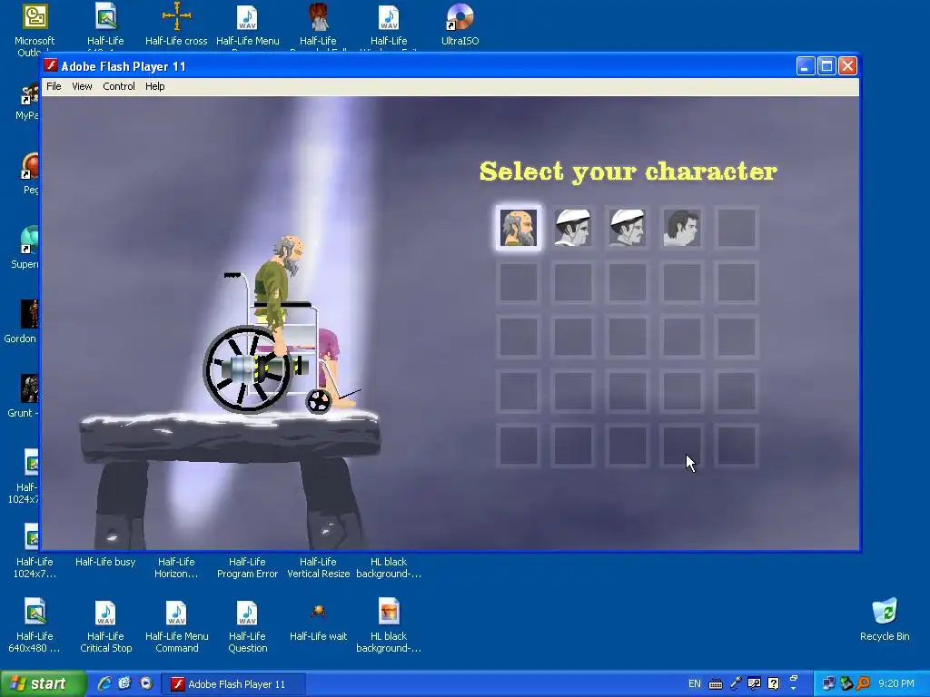Launch Internet Explorer from Quick Launch
The image size is (930, 697).
pyautogui.click(x=104, y=683)
